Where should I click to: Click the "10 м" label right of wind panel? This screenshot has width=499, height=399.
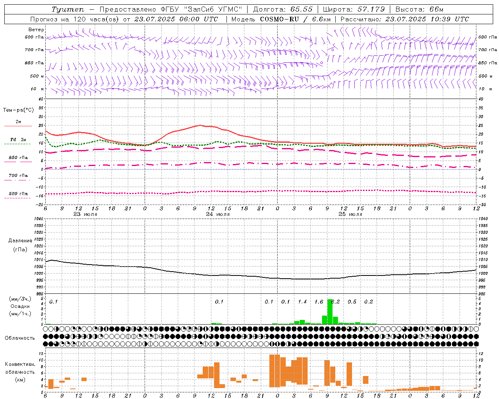click(485, 89)
